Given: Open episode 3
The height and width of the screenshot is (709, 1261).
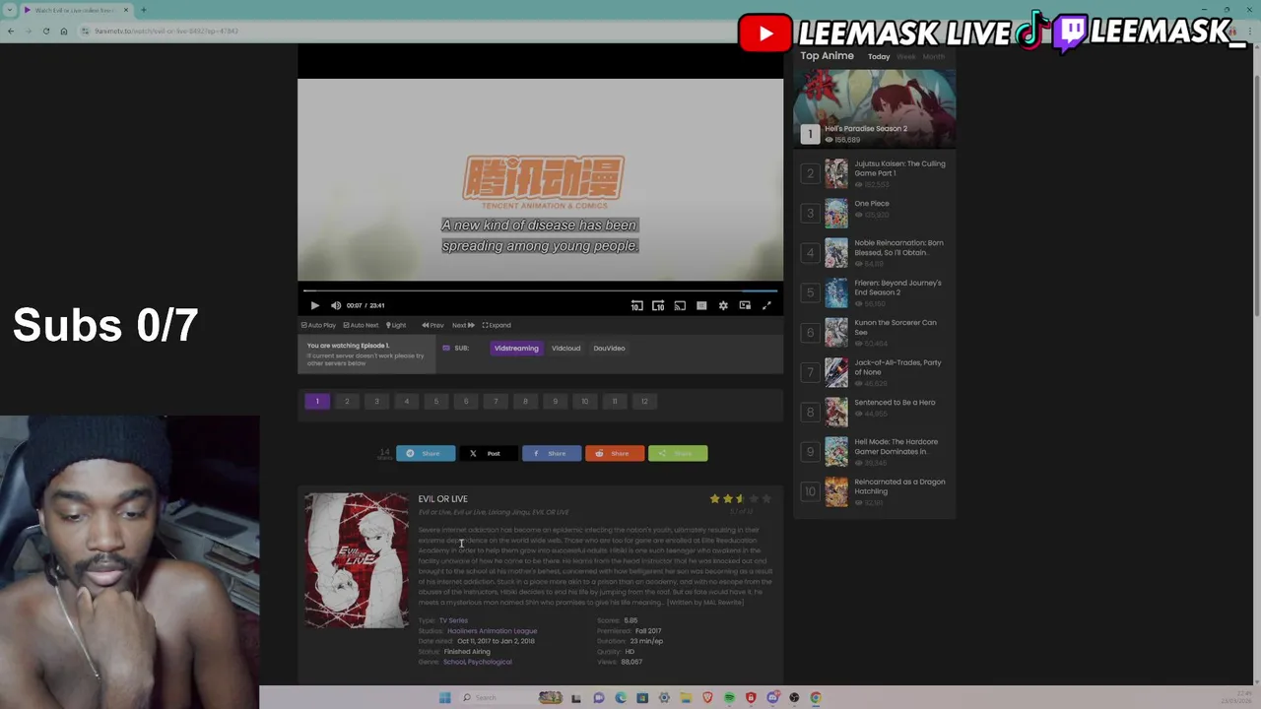Looking at the screenshot, I should tap(376, 401).
